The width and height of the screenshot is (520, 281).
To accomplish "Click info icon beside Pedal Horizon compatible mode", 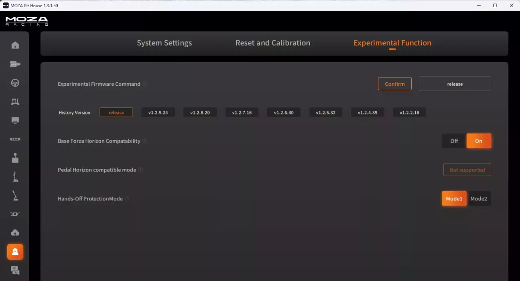I will point(140,170).
